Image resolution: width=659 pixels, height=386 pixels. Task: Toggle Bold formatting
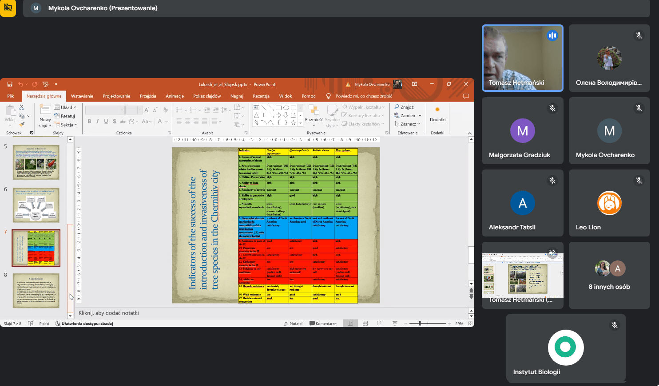coord(89,121)
